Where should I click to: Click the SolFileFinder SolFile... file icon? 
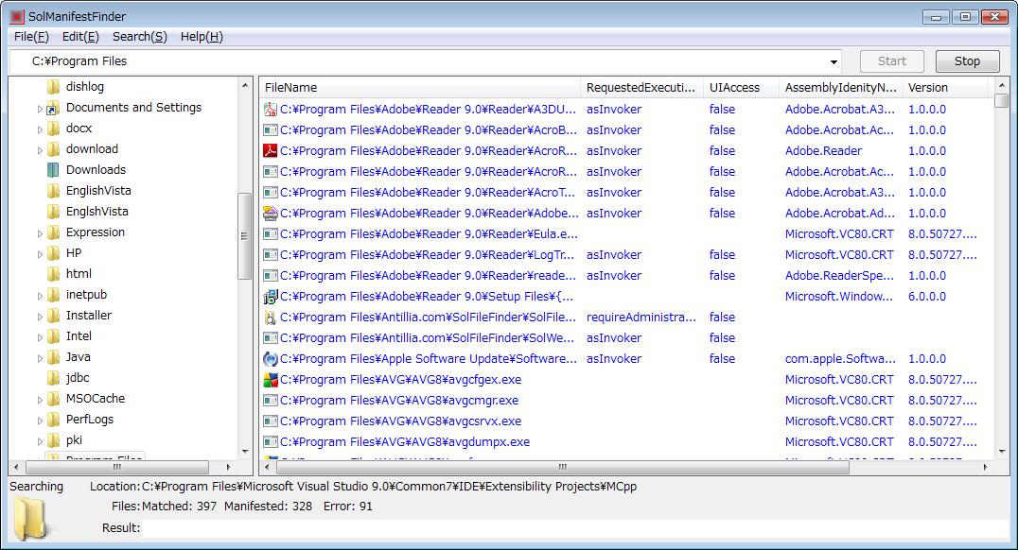[270, 318]
